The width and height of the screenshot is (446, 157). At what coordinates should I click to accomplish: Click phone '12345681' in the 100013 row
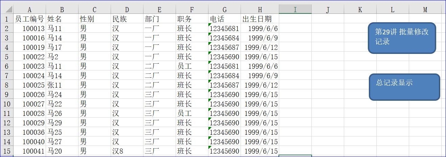click(225, 28)
